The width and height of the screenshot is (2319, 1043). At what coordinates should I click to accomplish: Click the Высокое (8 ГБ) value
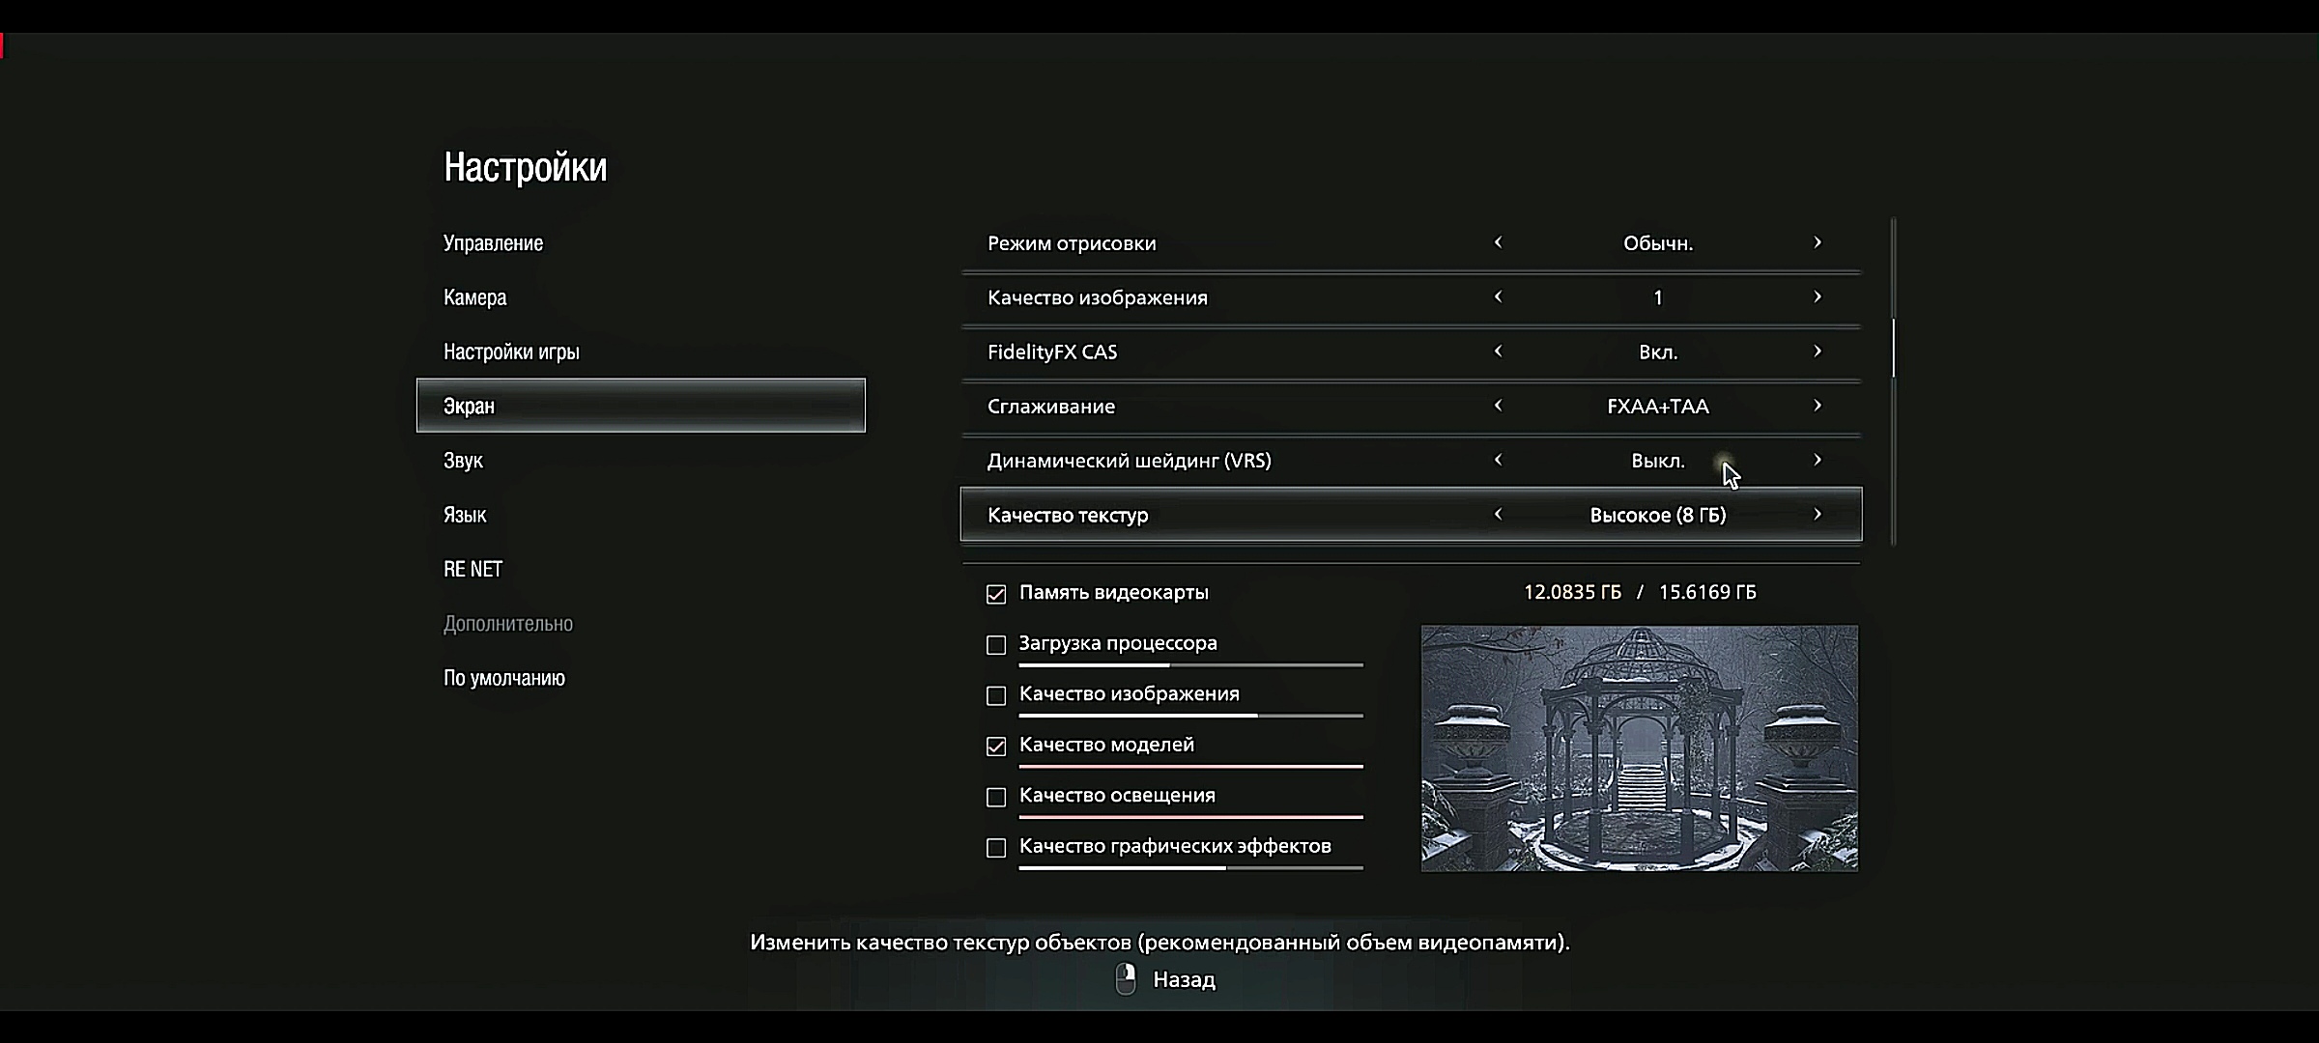coord(1658,516)
